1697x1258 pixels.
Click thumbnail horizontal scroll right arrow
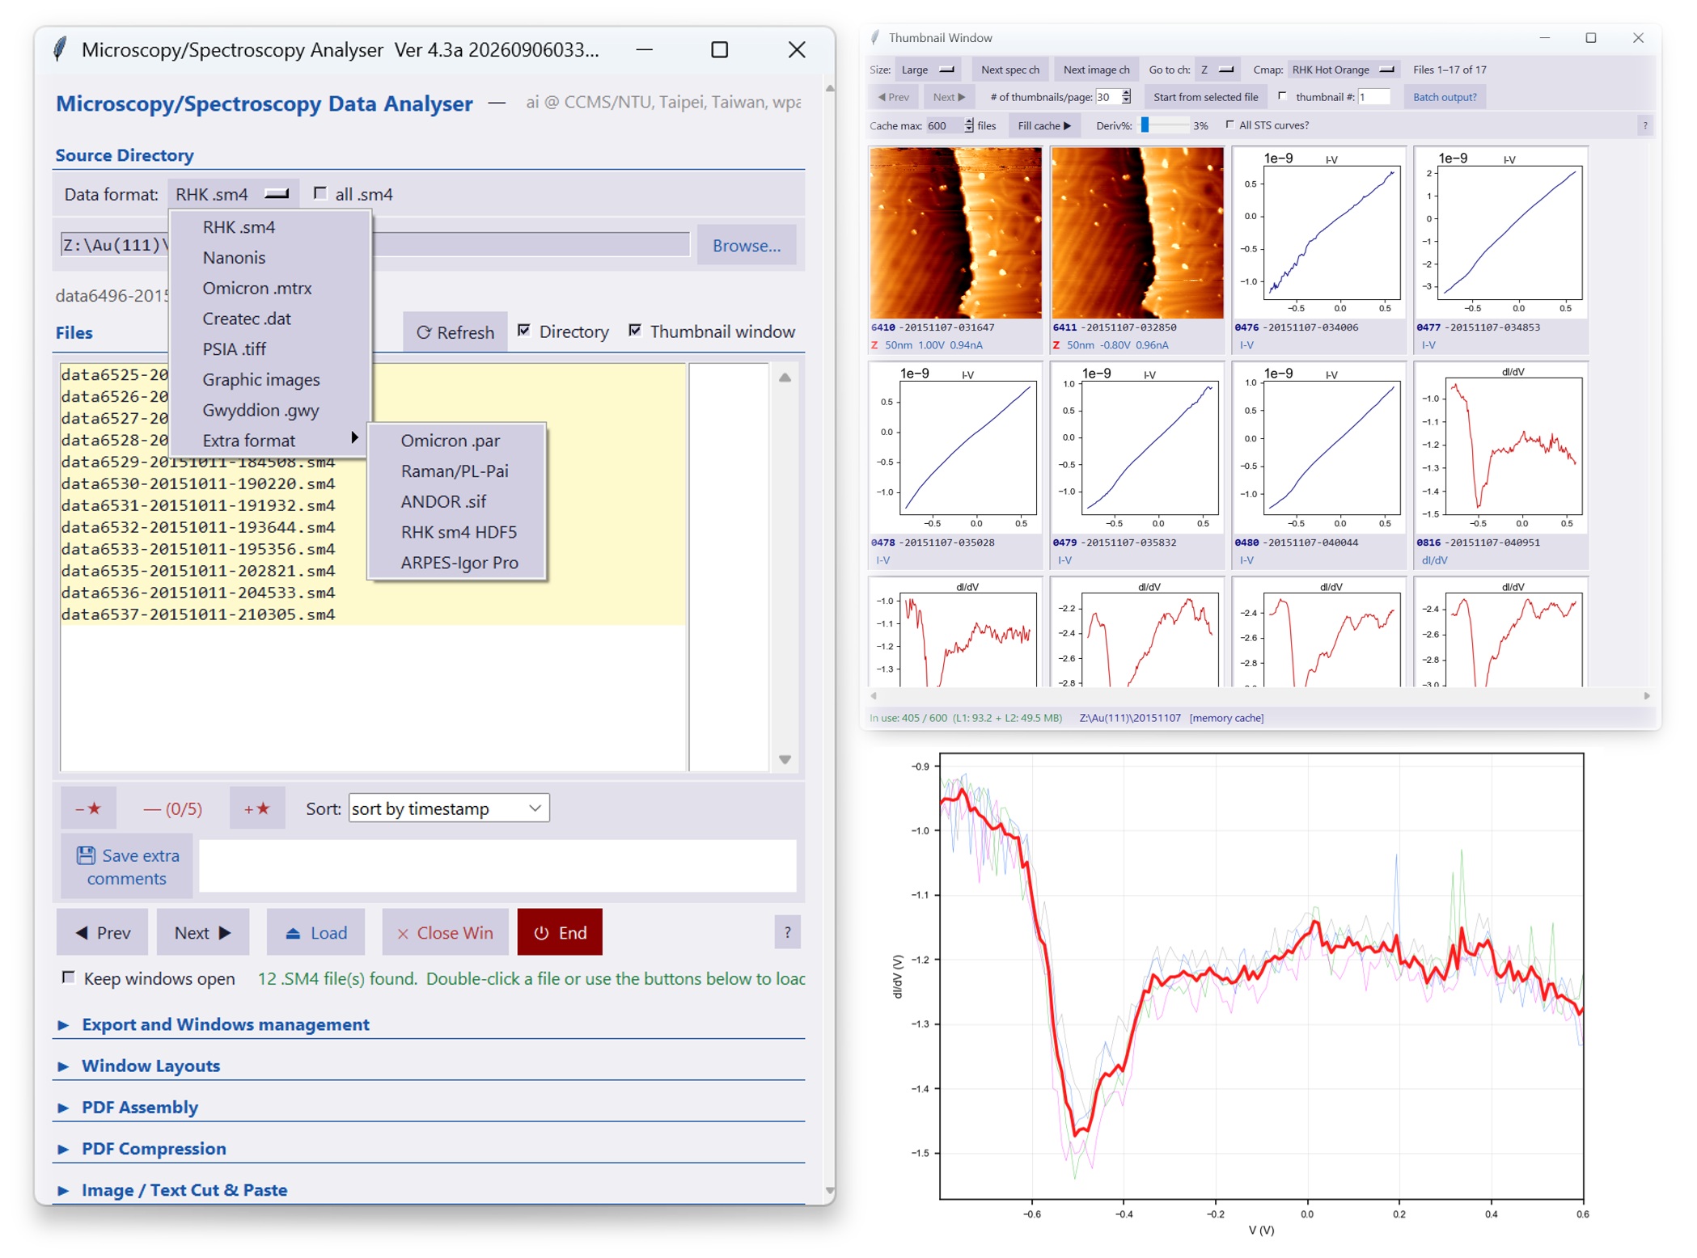point(1646,695)
